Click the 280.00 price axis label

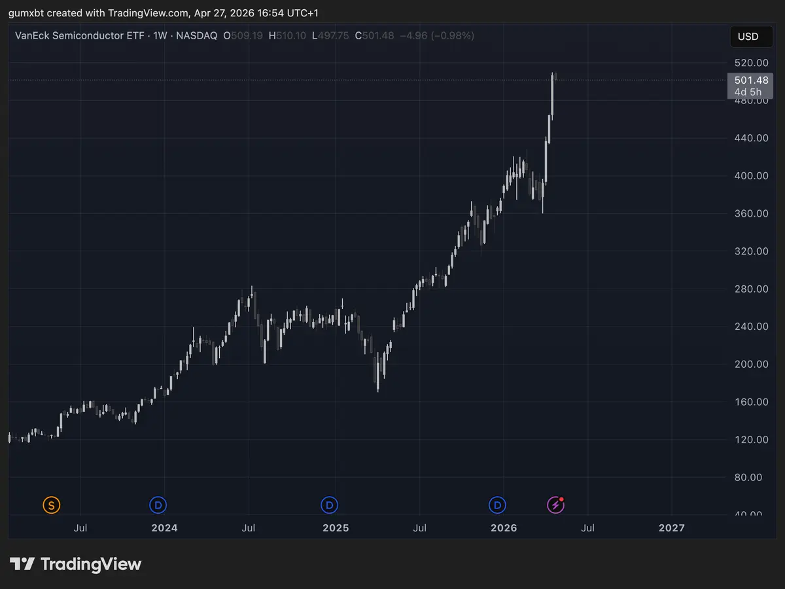pos(752,289)
